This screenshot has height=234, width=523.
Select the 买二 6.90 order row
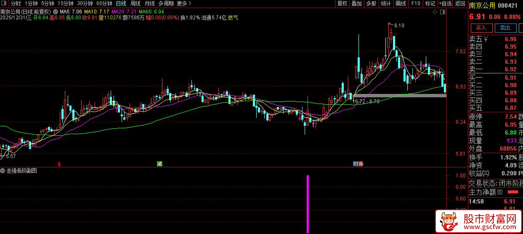coord(496,85)
